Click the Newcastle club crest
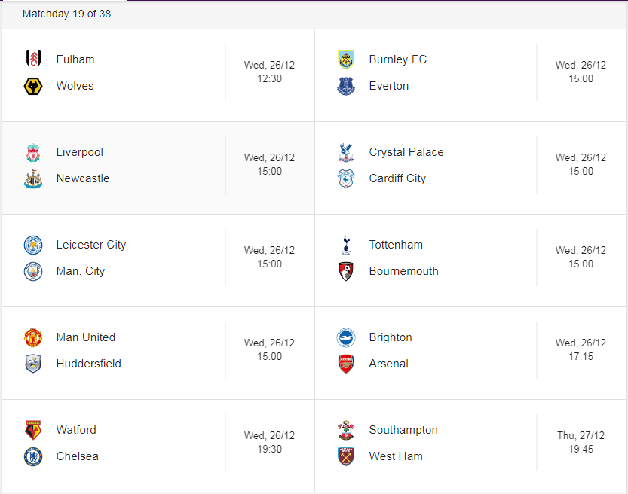 (x=33, y=178)
